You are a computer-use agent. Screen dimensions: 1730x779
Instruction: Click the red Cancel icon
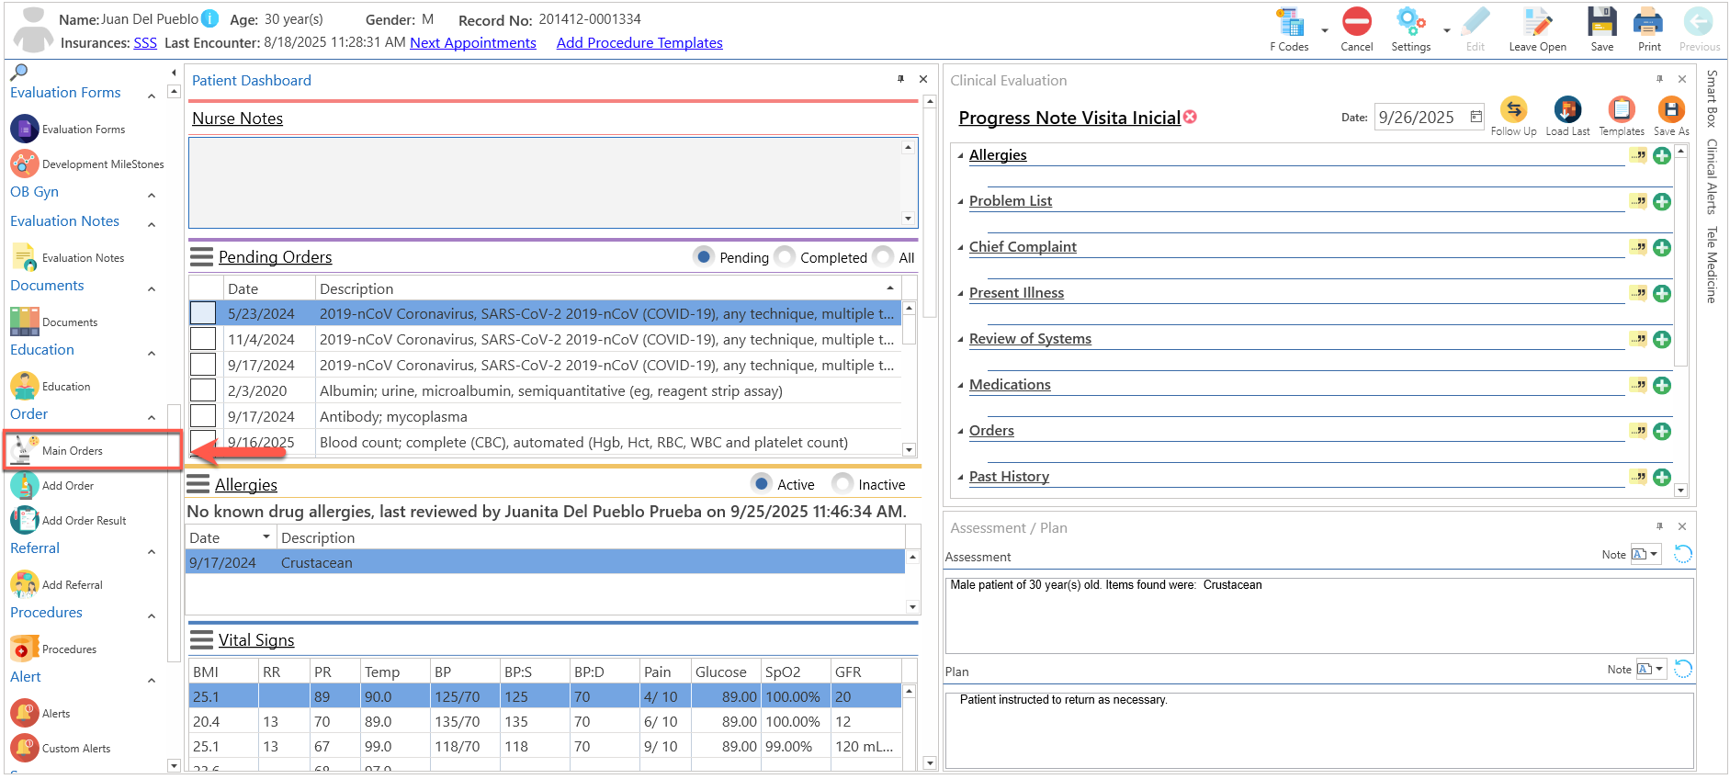tap(1356, 22)
